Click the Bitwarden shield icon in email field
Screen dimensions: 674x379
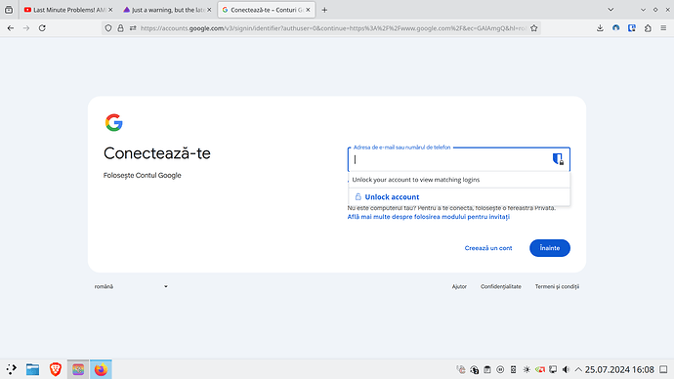point(558,159)
